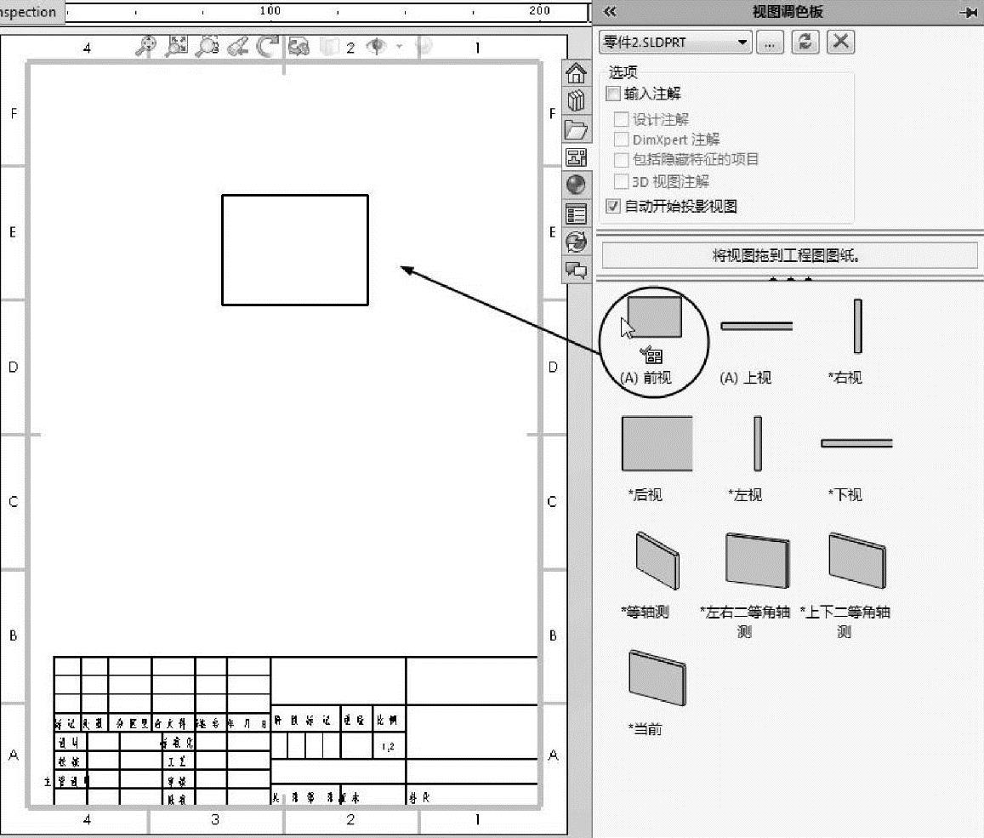Open the 零件2.SLDPRT file dropdown
The height and width of the screenshot is (838, 984).
click(x=675, y=42)
